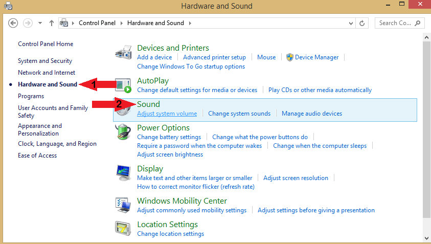Screen dimensions: 431x244
Task: Click Device Manager link
Action: click(316, 57)
